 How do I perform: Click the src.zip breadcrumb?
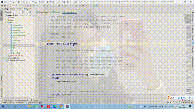coord(5,9)
